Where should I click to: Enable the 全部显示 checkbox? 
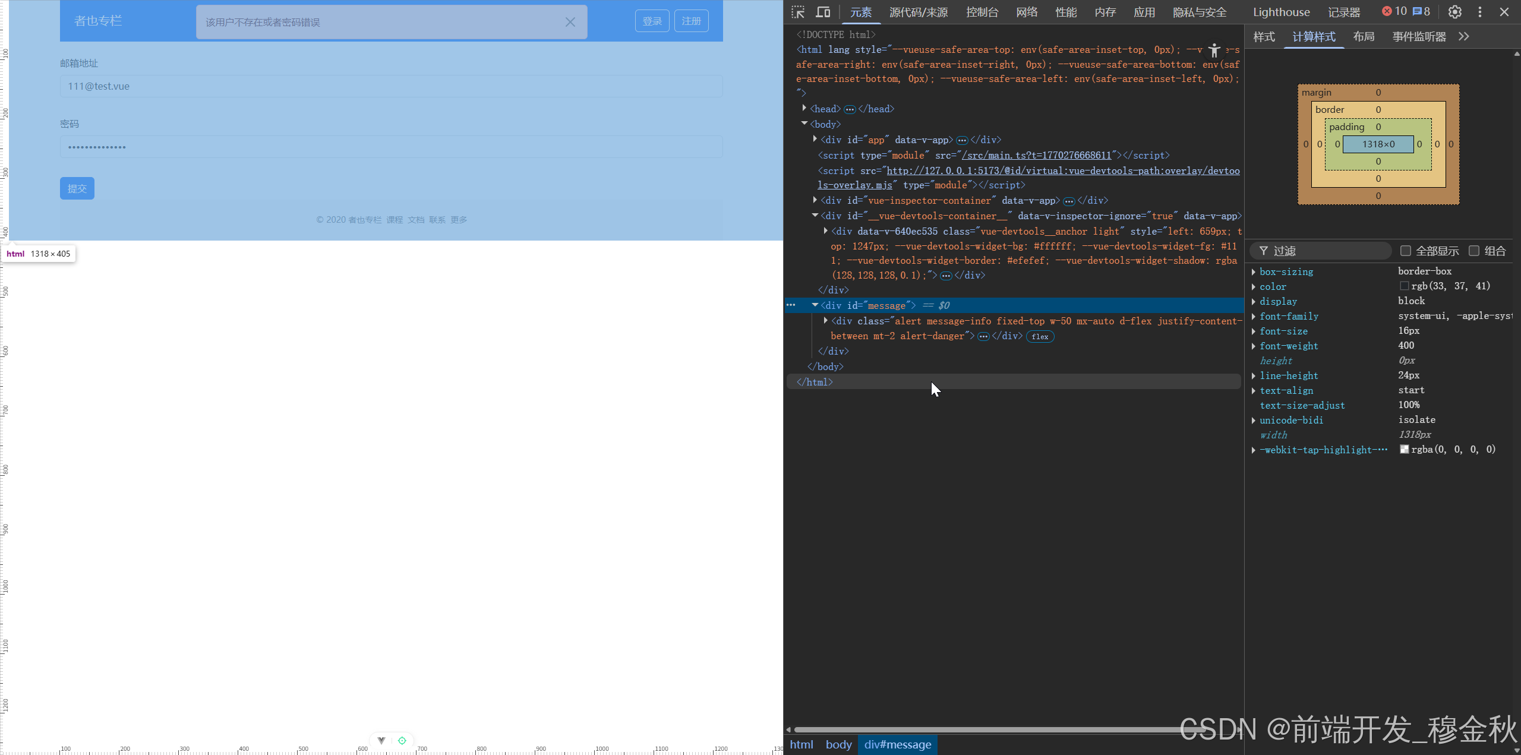[1405, 251]
